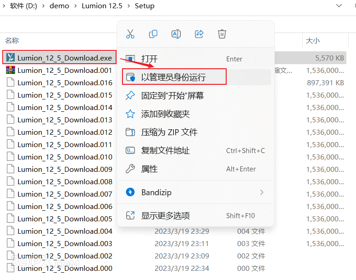Expand the address bar history dropdown chevron
This screenshot has width=356, height=280.
(x=339, y=5)
